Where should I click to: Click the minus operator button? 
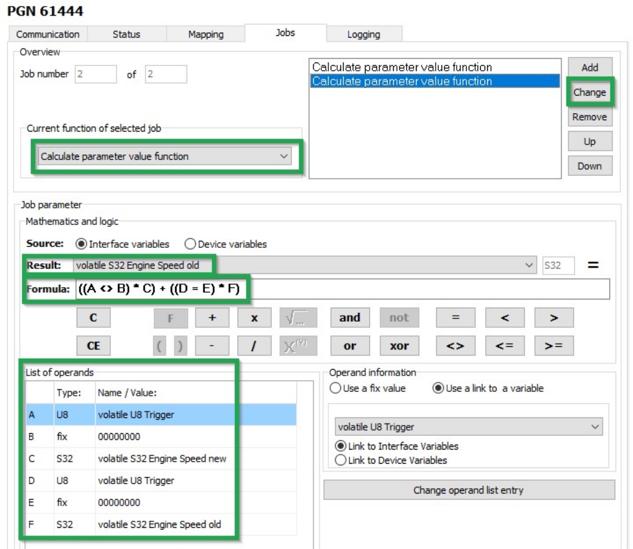pos(212,345)
